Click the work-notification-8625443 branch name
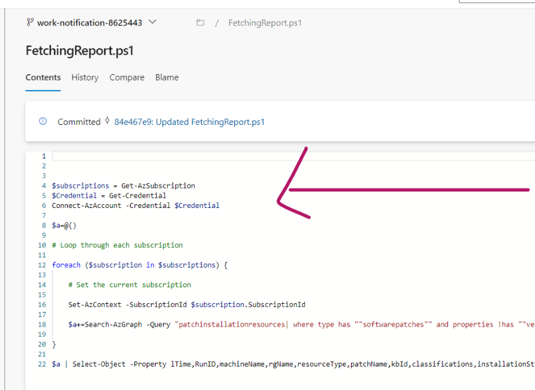 click(89, 23)
